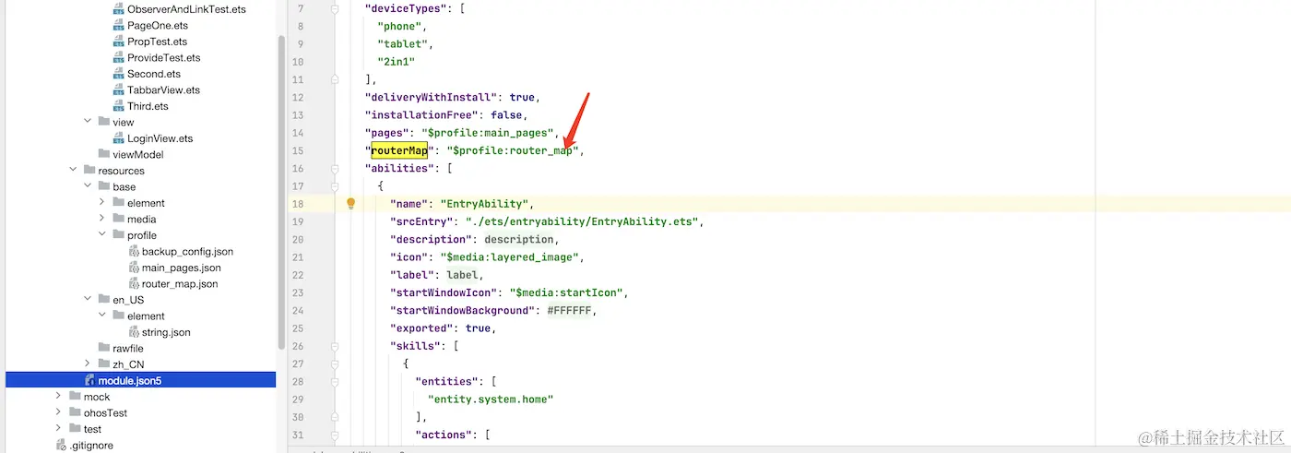Click the project tree vertical scrollbar

click(x=281, y=192)
